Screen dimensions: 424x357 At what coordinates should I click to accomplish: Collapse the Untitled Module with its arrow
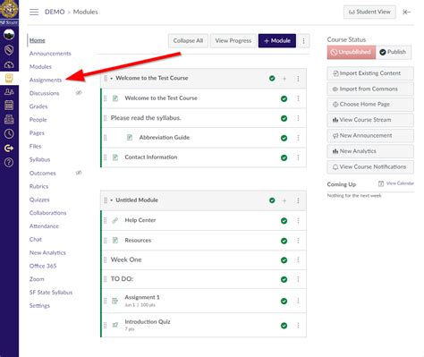pyautogui.click(x=112, y=200)
